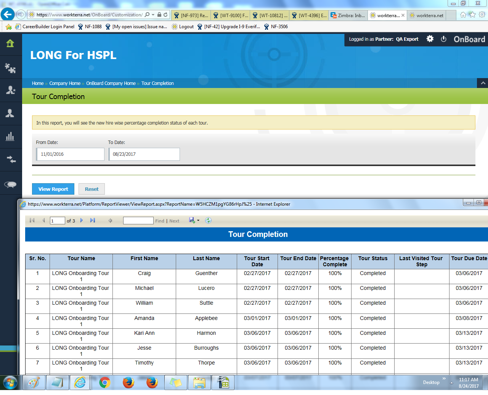Open the settings gear beside QA Export
Image resolution: width=488 pixels, height=395 pixels.
click(430, 39)
